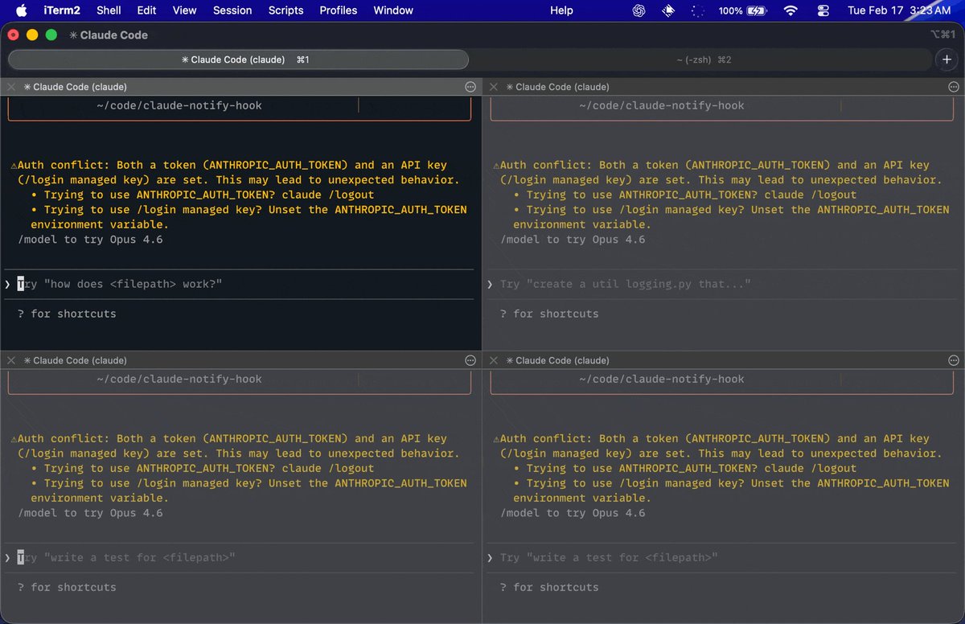Click the Auth conflict warning in top-left pane
Image resolution: width=965 pixels, height=624 pixels.
239,195
